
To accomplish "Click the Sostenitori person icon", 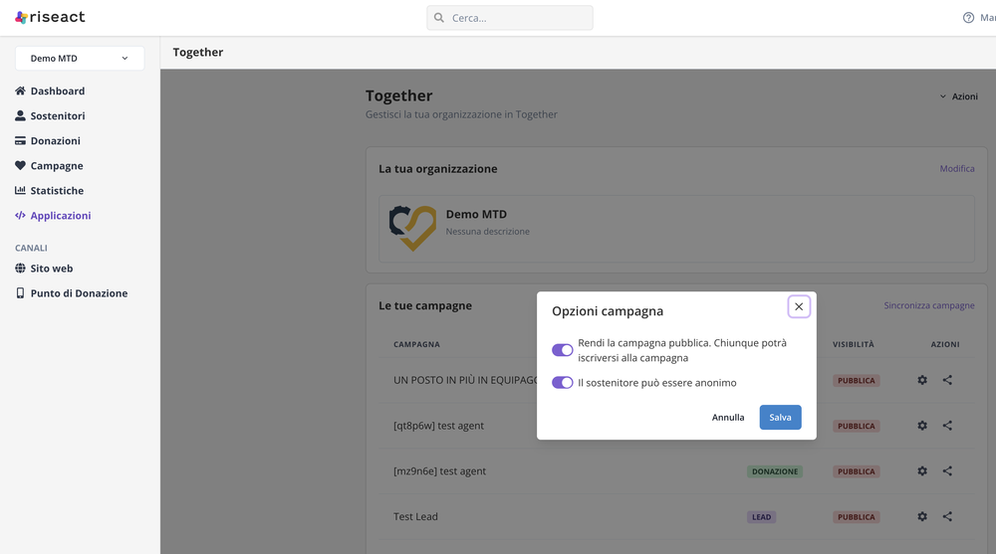I will (x=20, y=115).
